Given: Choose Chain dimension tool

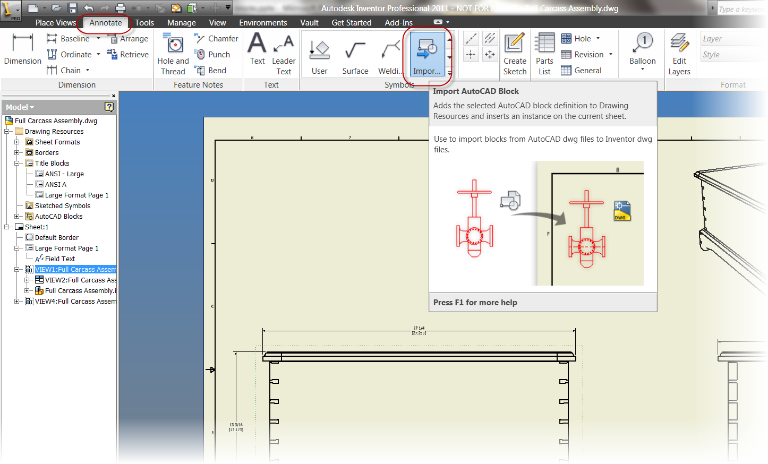Looking at the screenshot, I should (64, 70).
